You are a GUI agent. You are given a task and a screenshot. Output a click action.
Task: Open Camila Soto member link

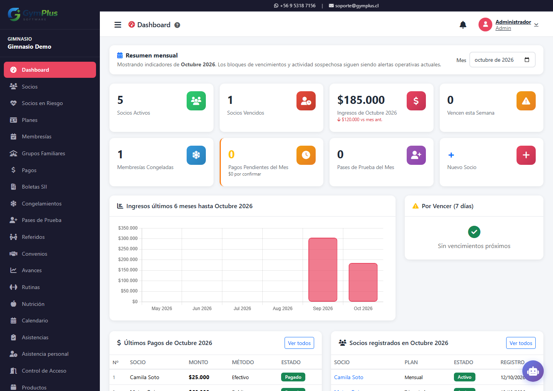[x=349, y=377]
